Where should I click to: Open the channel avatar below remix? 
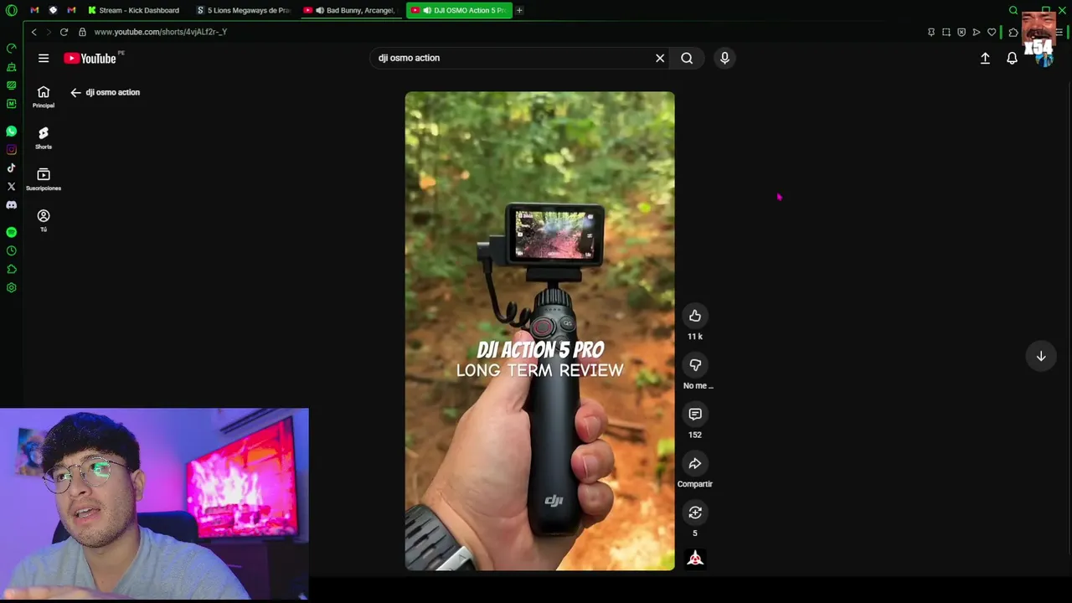click(695, 559)
